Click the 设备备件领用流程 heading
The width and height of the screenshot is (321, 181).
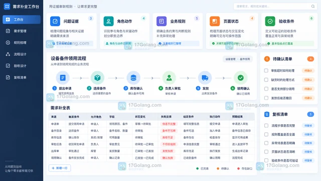[x=69, y=58]
